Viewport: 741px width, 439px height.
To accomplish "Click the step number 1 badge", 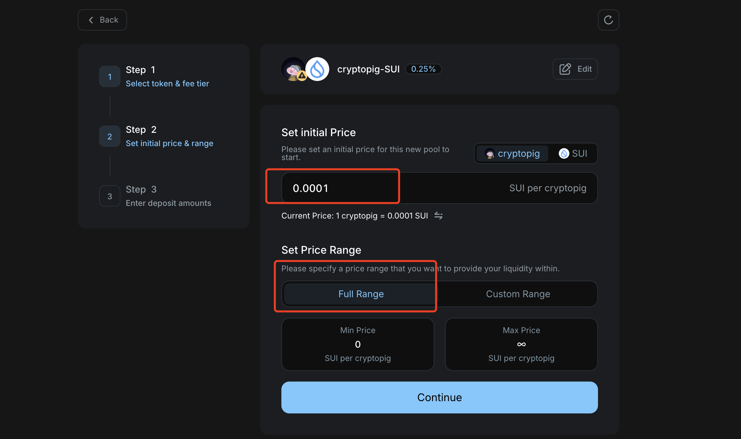I will (x=110, y=76).
